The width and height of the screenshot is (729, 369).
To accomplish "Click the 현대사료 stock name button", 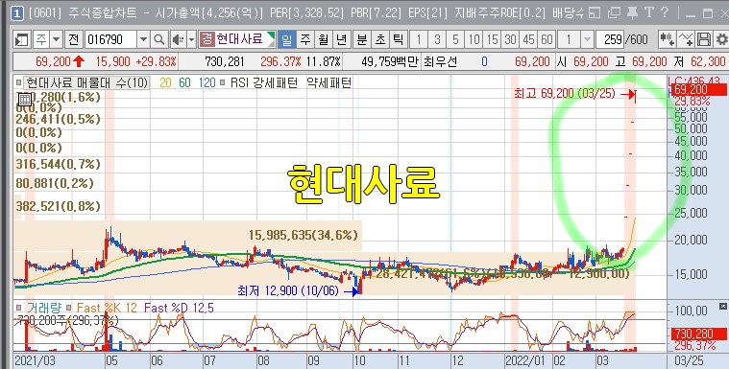I will [x=239, y=39].
